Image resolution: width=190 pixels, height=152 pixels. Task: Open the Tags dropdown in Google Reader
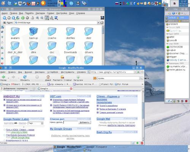[x=36, y=123]
